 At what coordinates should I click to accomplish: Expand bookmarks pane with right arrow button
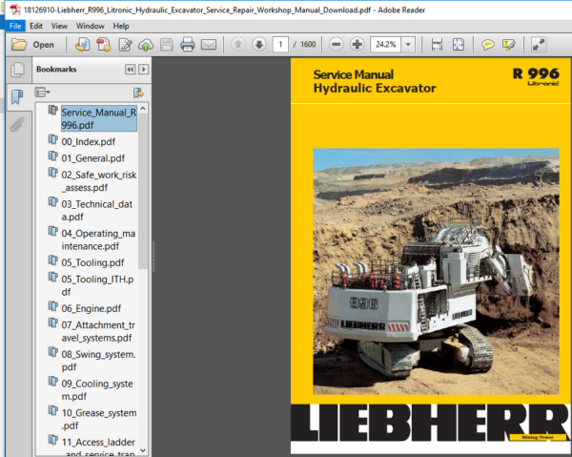tap(144, 70)
